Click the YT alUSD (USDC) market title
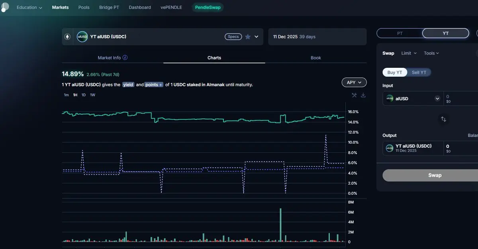Image resolution: width=478 pixels, height=249 pixels. 108,37
